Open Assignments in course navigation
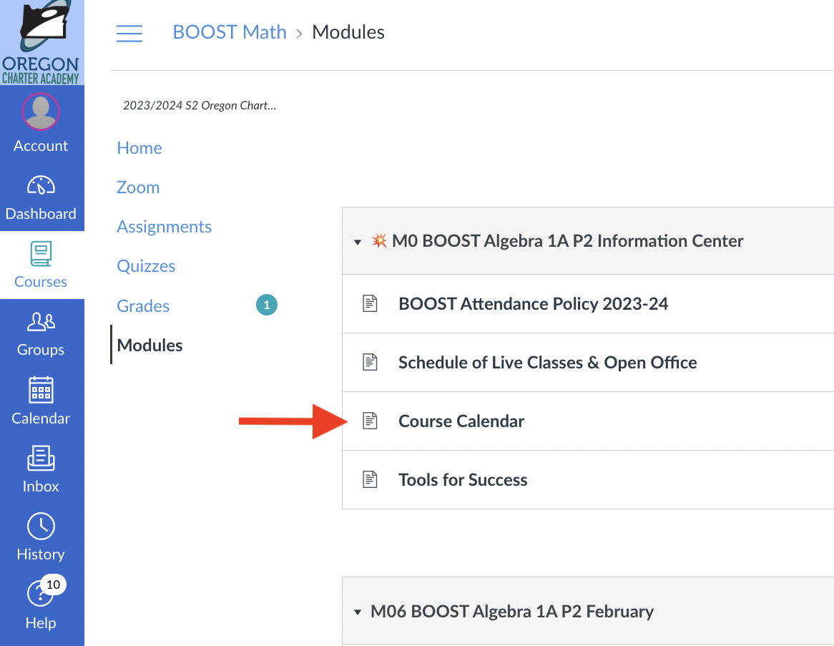Screen dimensions: 834x646 click(164, 227)
